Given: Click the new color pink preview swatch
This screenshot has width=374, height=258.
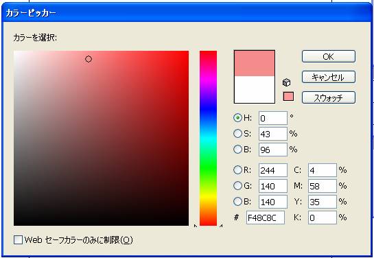Looking at the screenshot, I should click(255, 63).
